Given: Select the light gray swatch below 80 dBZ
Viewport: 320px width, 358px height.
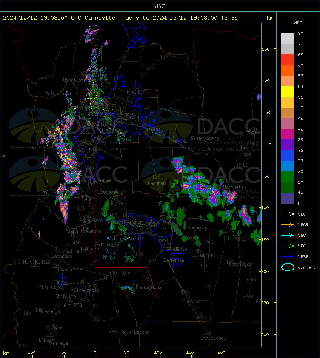Looking at the screenshot, I should 288,38.
